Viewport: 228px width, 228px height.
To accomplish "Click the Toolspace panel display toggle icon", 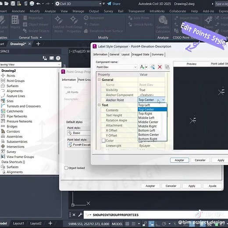I will click(51, 58).
